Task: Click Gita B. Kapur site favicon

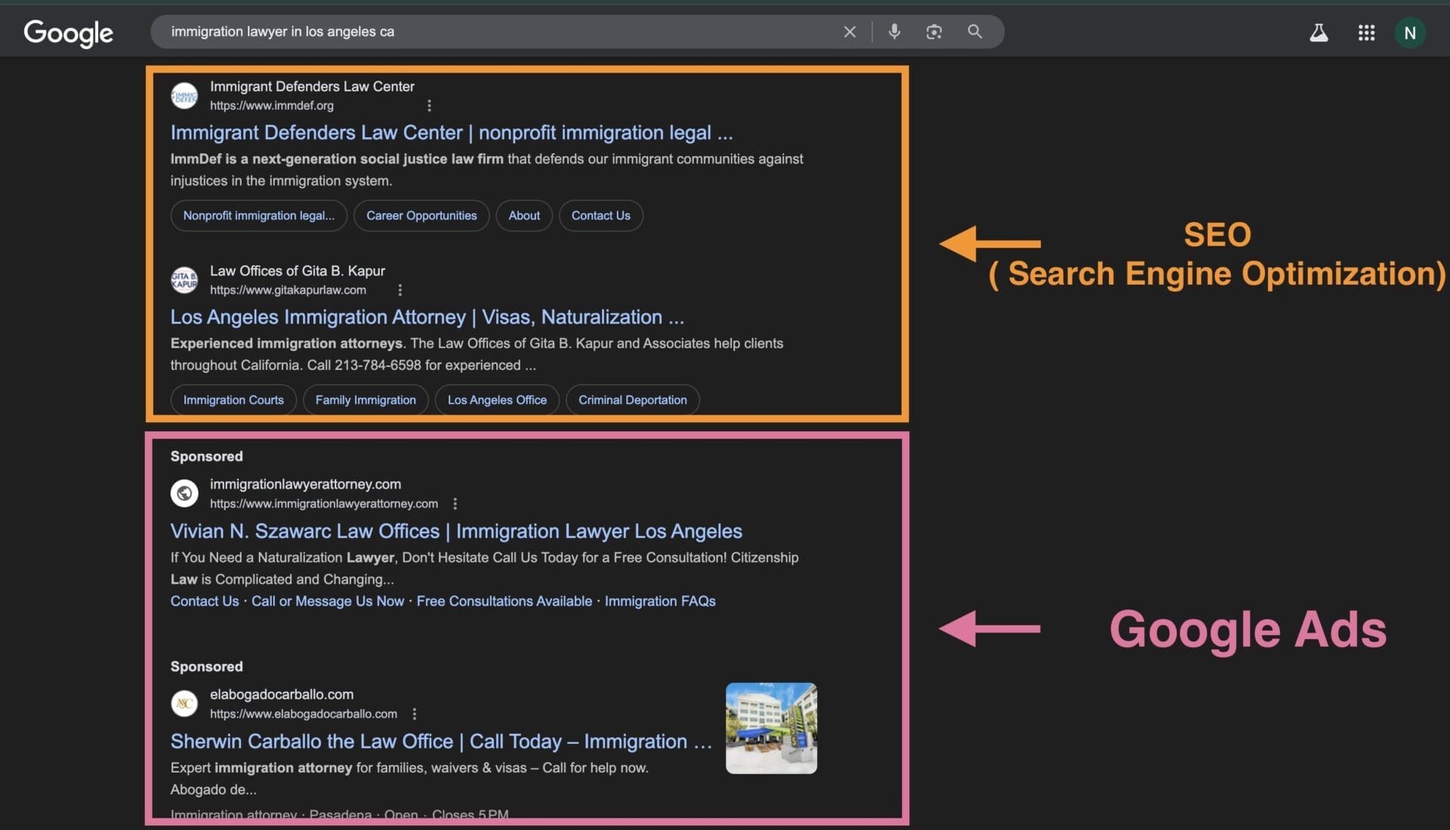Action: click(x=184, y=280)
